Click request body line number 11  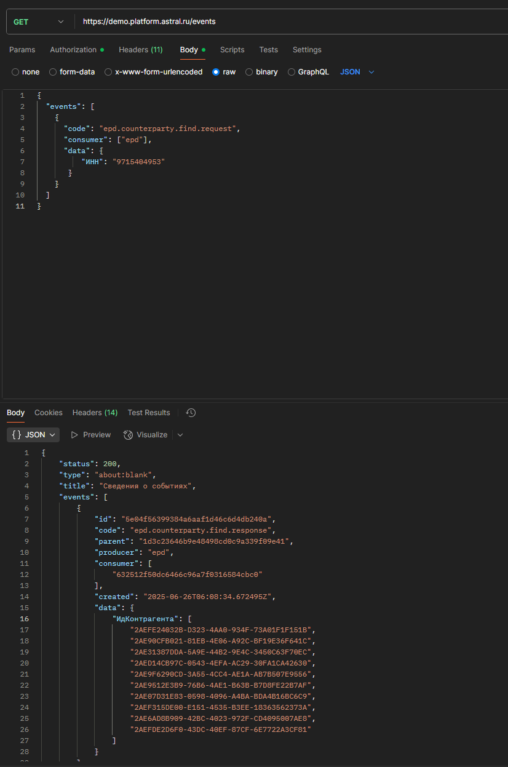(x=21, y=206)
